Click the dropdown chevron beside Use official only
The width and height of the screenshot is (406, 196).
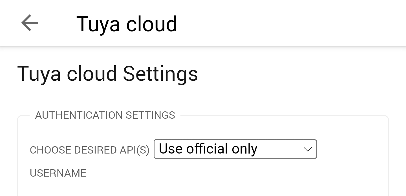[307, 149]
